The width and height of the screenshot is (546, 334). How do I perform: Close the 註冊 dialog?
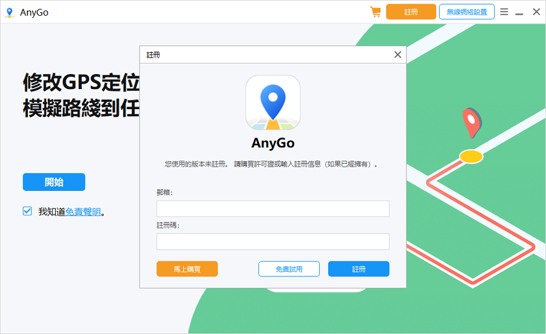point(397,55)
